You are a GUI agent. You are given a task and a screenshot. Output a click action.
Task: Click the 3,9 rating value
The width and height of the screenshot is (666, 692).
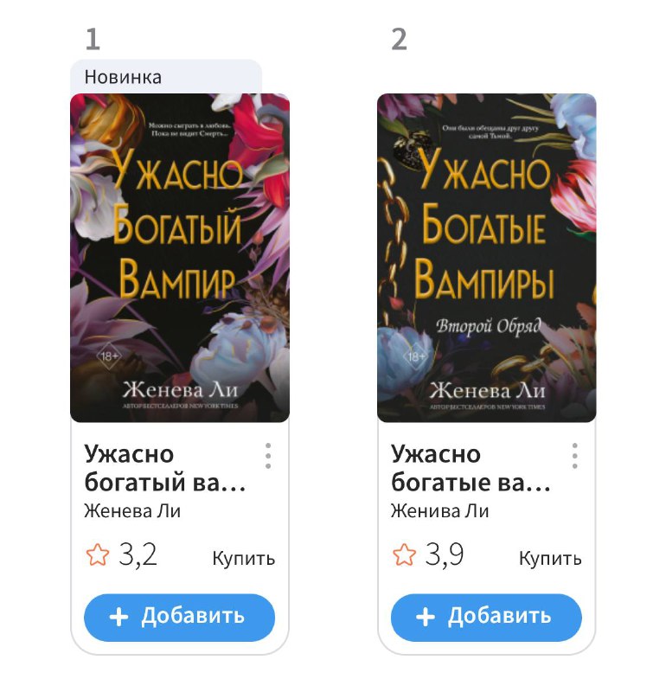click(445, 554)
